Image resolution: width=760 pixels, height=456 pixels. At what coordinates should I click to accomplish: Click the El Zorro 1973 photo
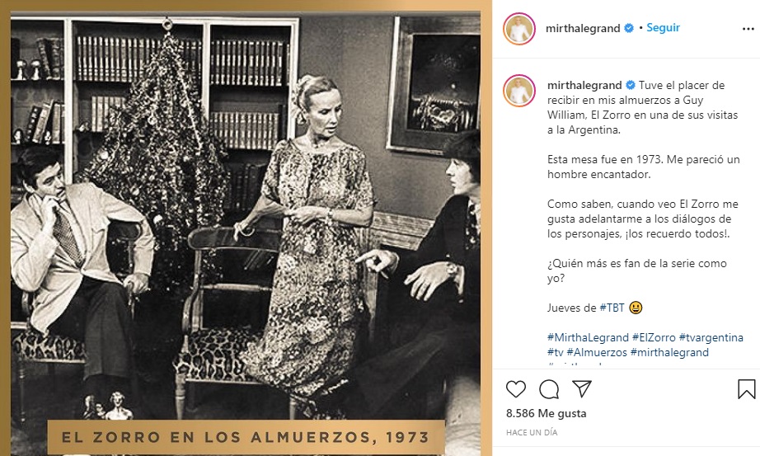click(x=246, y=228)
